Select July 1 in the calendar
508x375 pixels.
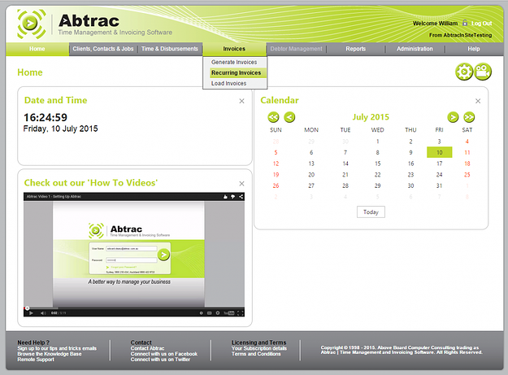pos(377,142)
